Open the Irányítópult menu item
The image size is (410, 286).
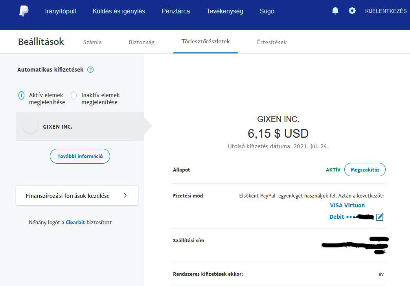[61, 11]
